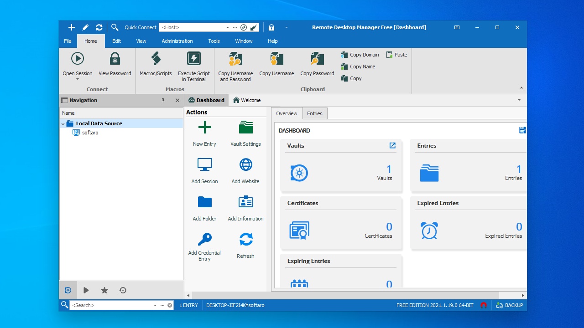Select the softaro SSH entry
Image resolution: width=584 pixels, height=328 pixels.
coord(86,133)
